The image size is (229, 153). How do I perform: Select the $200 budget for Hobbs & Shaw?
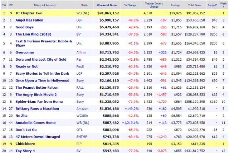pyautogui.click(x=213, y=43)
